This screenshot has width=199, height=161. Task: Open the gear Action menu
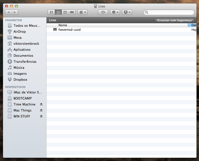(x=115, y=12)
